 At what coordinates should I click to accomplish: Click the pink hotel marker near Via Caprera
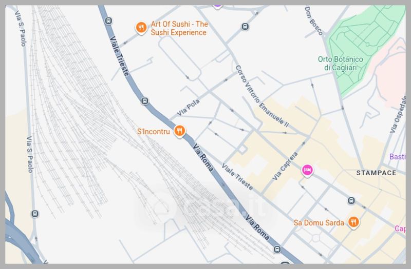tap(307, 171)
